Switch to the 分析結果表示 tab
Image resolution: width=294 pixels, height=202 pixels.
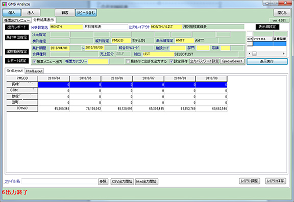pos(44,20)
